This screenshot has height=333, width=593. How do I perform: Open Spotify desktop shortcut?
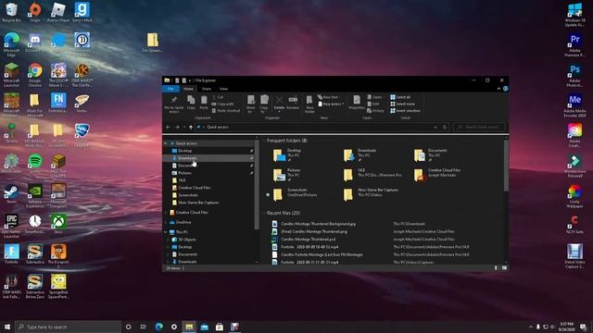pyautogui.click(x=35, y=164)
